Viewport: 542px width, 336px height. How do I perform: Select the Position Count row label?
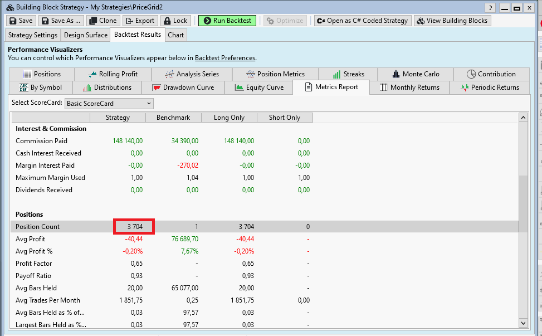pos(37,227)
